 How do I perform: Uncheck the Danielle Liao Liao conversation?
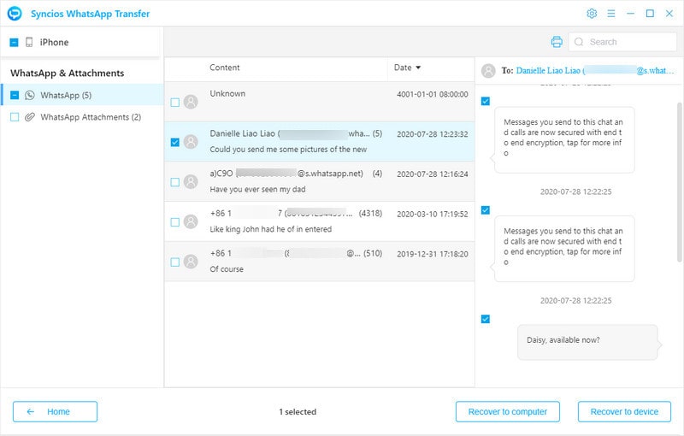coord(175,142)
